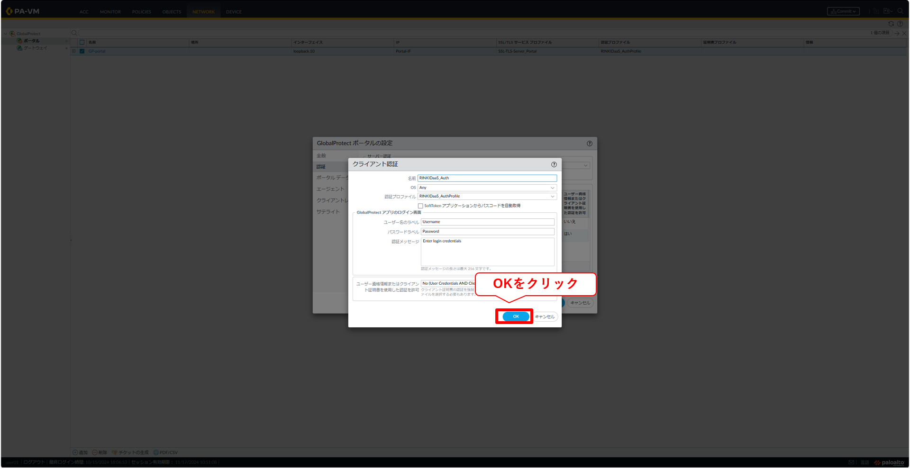Click the 認証メッセージ text area
The width and height of the screenshot is (910, 469).
click(487, 252)
